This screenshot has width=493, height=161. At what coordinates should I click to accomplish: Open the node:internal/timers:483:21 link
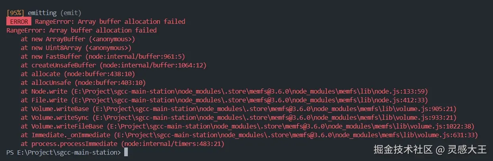pos(172,144)
